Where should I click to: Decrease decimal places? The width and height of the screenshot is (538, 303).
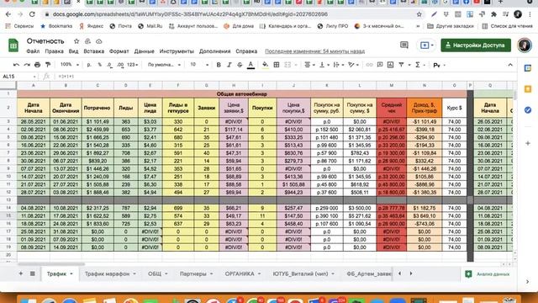tap(109, 65)
